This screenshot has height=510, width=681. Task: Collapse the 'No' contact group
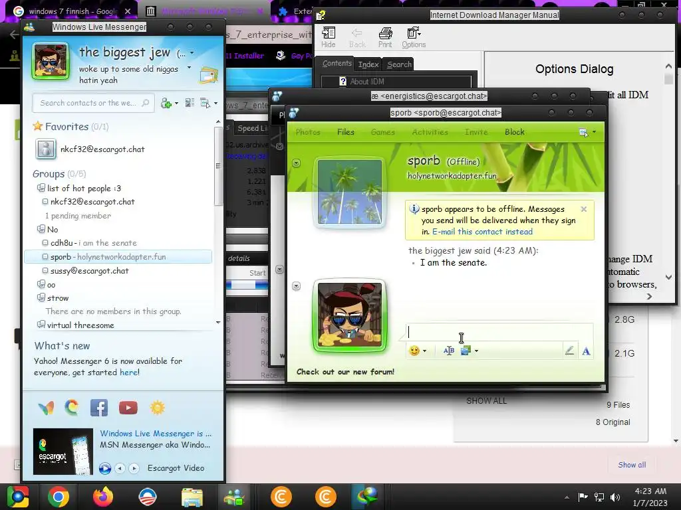[x=41, y=229]
